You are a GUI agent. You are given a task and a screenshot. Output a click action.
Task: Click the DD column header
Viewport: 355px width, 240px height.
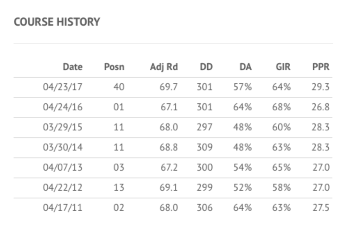206,67
